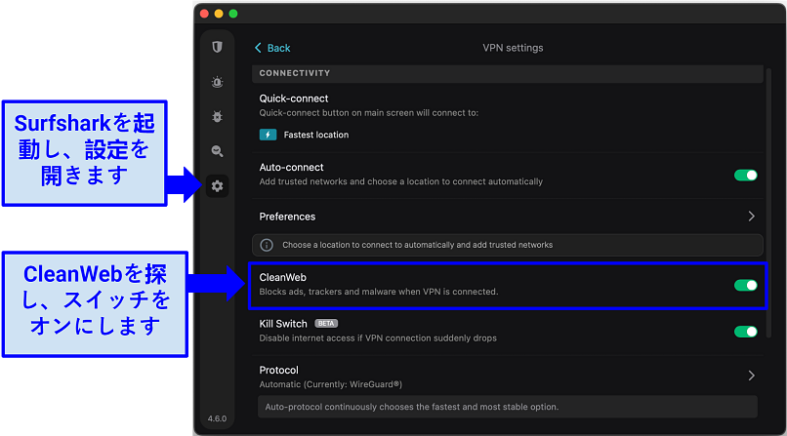Open Protocol options via its chevron
The height and width of the screenshot is (436, 787).
[x=752, y=376]
